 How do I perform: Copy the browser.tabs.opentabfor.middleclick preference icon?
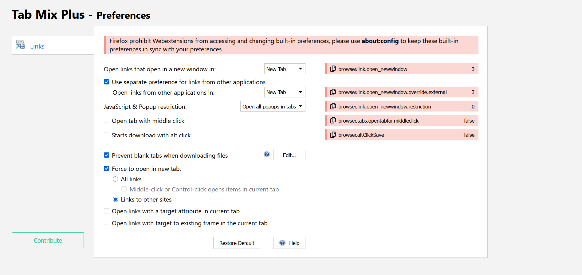[333, 120]
